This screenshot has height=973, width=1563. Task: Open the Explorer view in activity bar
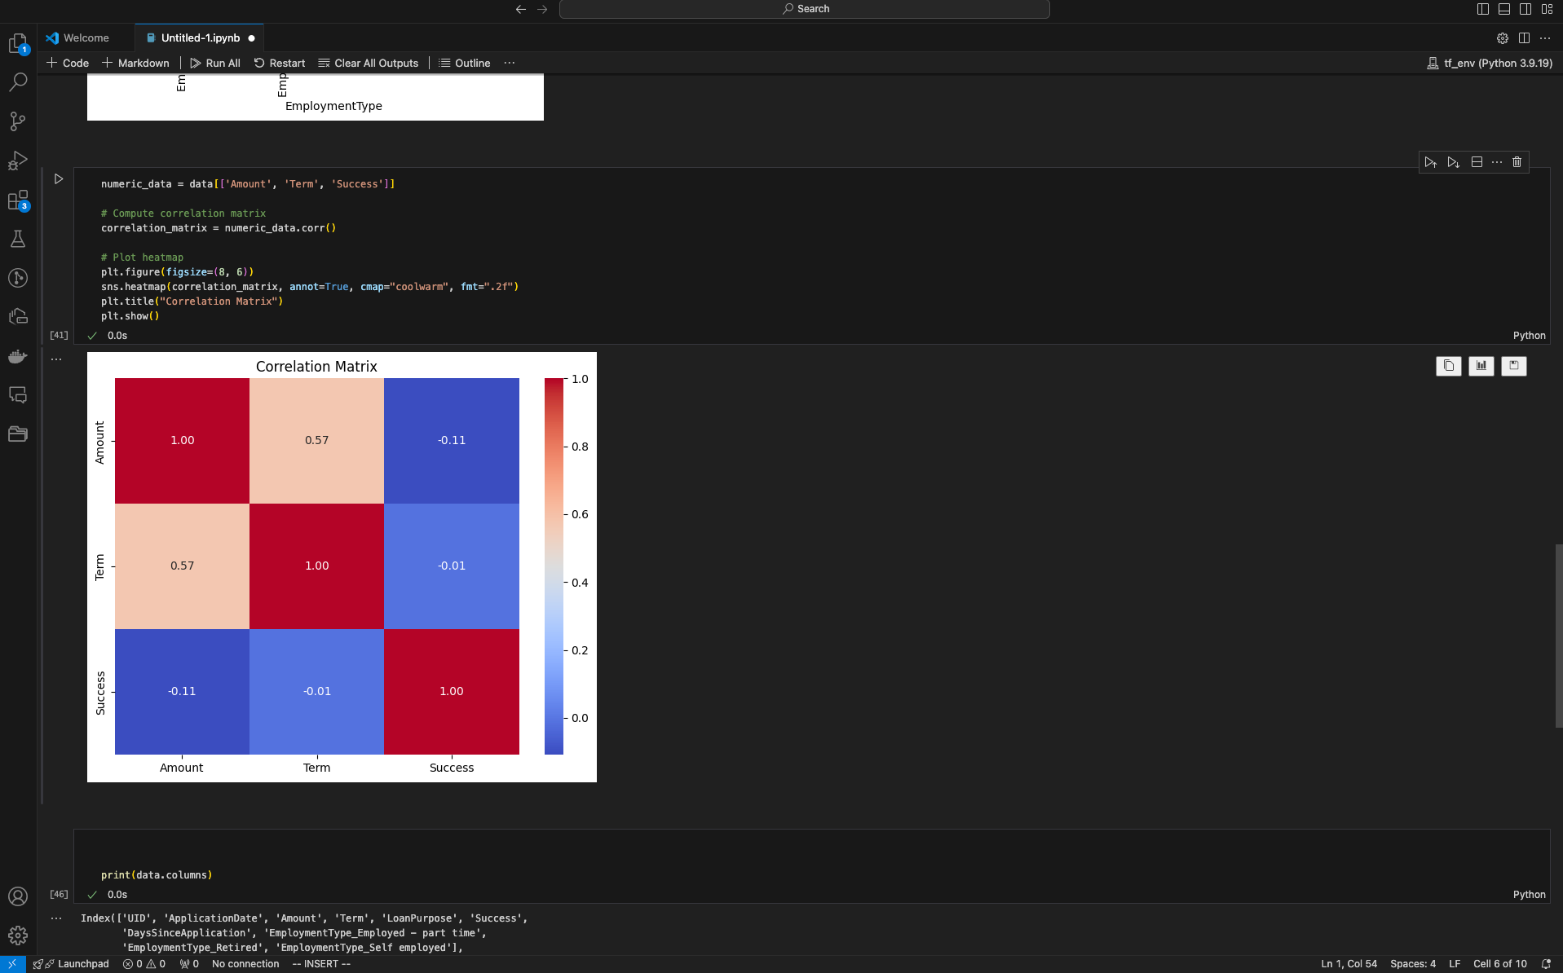click(18, 43)
